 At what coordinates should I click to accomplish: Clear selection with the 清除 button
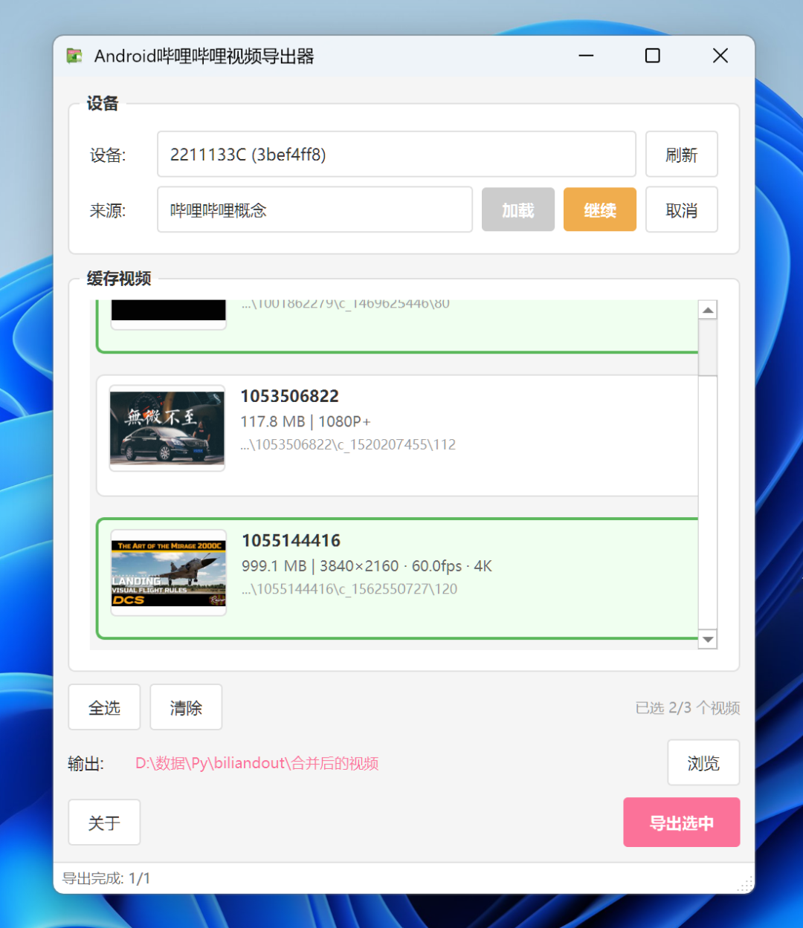(186, 708)
